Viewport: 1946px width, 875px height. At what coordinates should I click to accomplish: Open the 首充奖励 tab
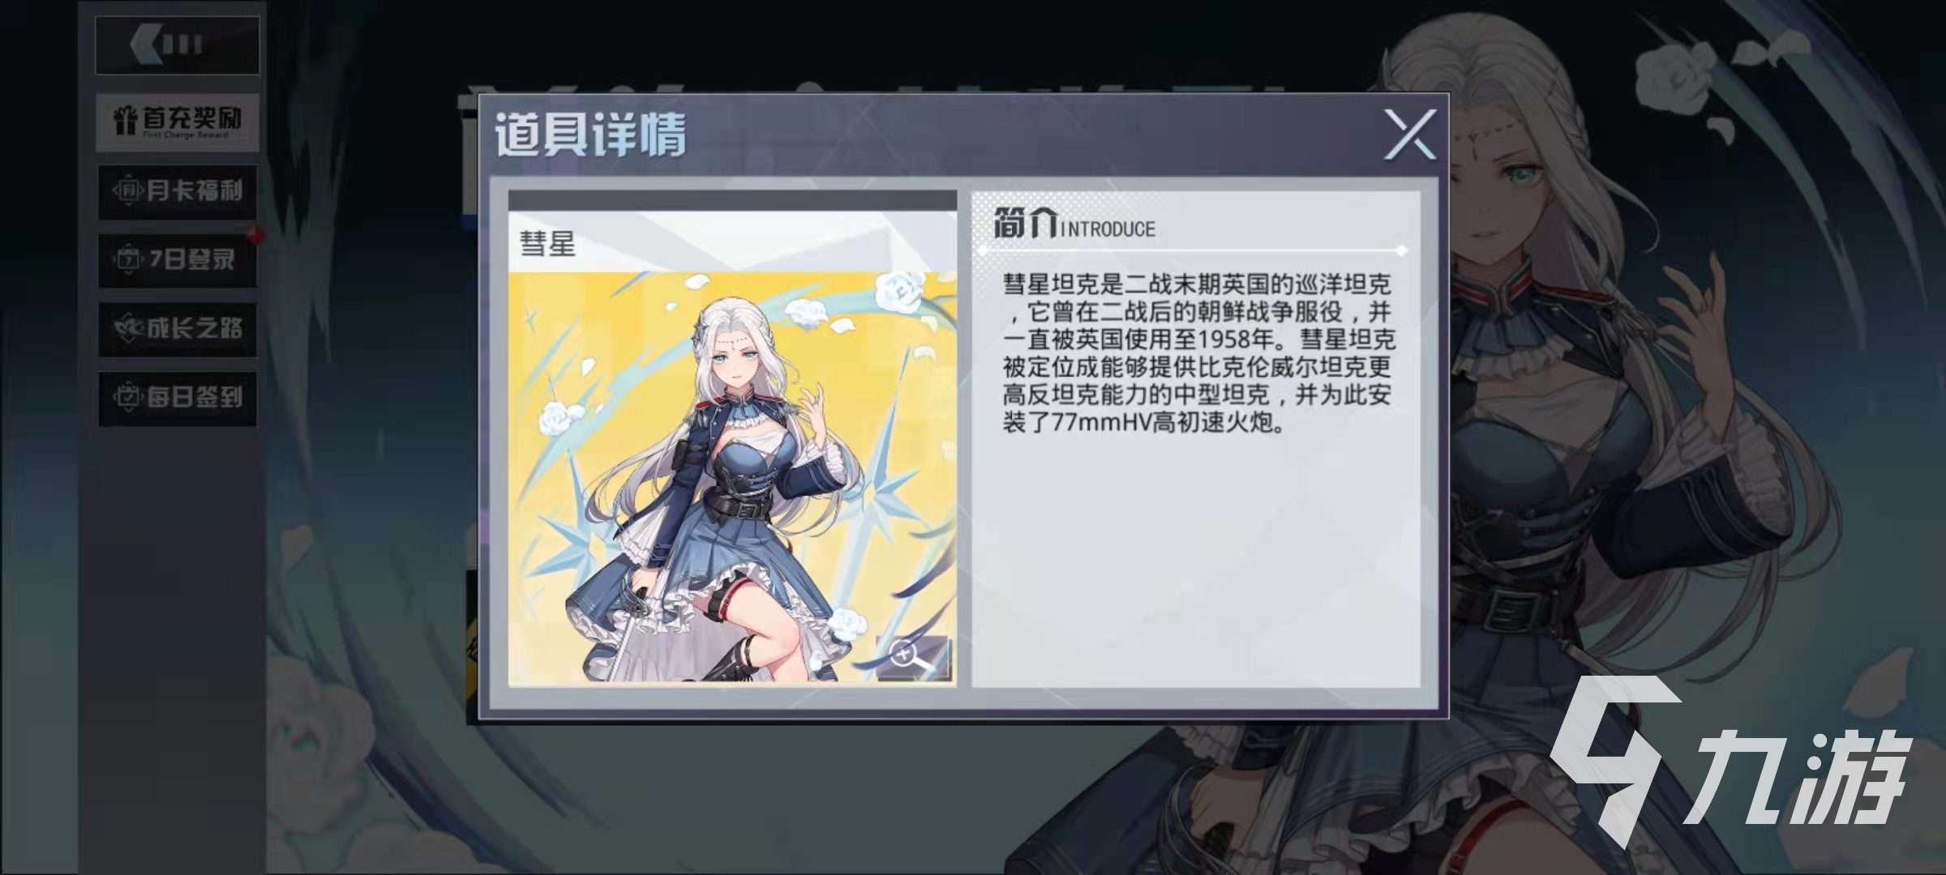178,122
